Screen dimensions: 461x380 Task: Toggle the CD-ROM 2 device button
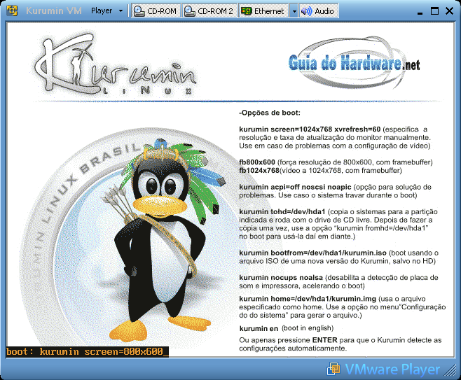(x=209, y=11)
